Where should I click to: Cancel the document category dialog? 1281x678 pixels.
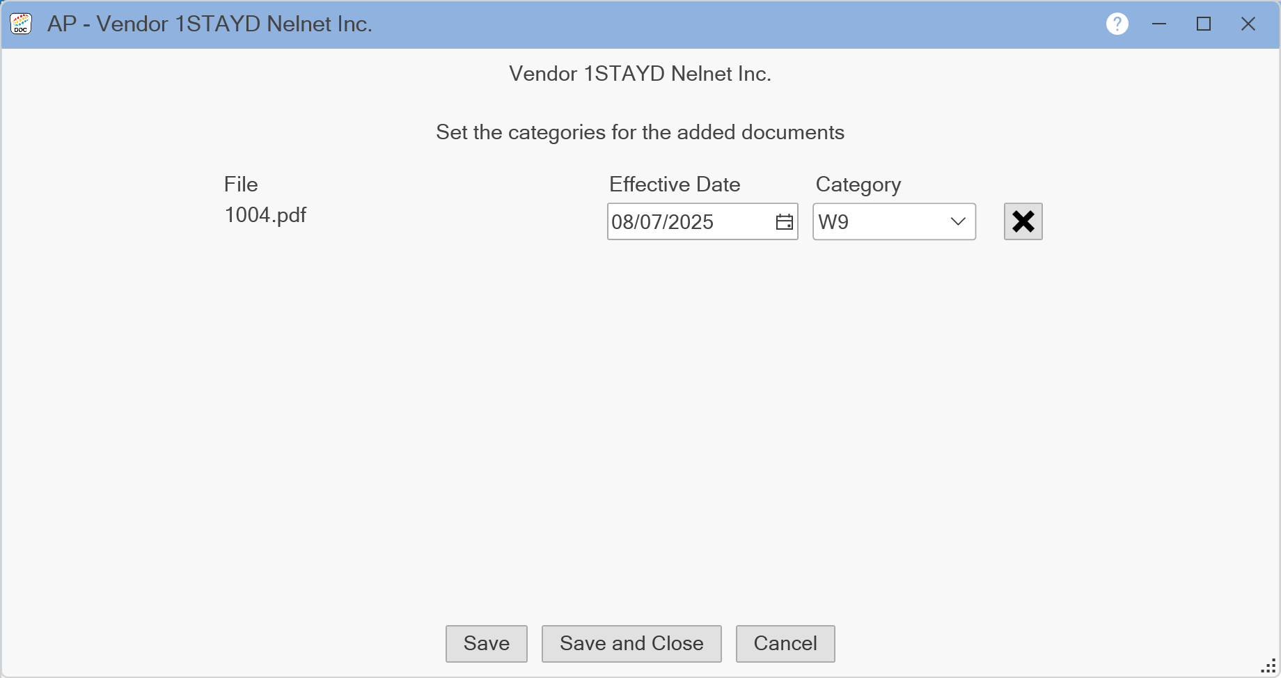[785, 644]
